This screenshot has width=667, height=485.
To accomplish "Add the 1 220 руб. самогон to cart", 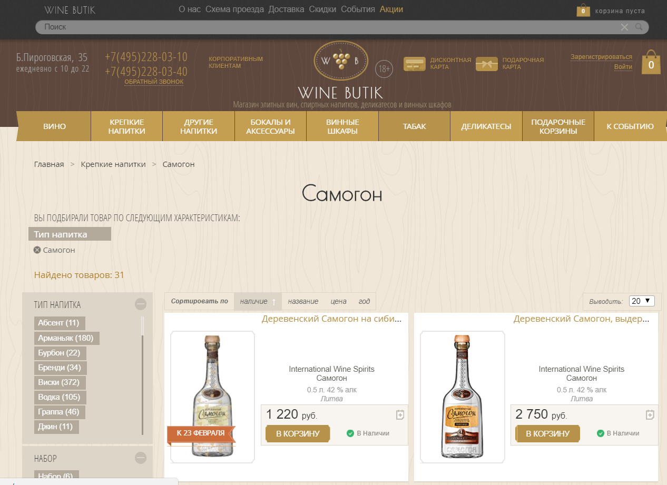I will [298, 433].
